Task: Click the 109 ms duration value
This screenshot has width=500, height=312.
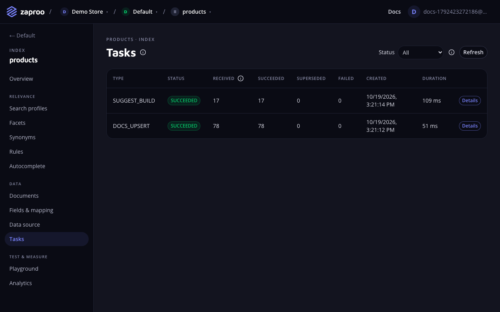Action: click(x=432, y=101)
